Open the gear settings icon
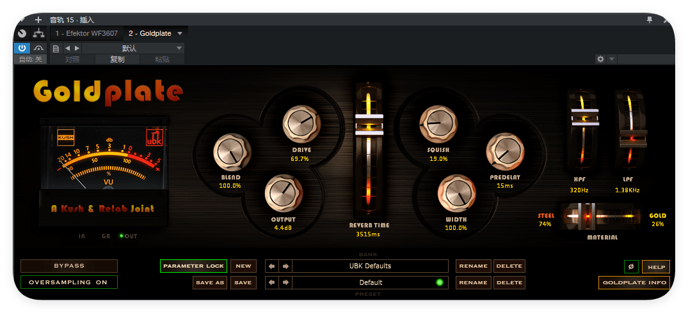The width and height of the screenshot is (688, 313). coord(600,59)
